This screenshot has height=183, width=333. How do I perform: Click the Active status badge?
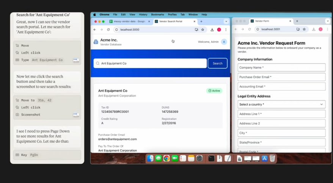[x=214, y=91]
